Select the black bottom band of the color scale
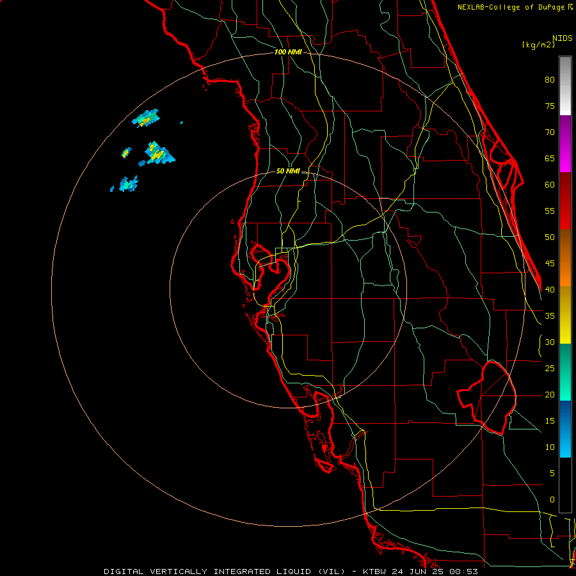Screen dimensions: 576x576 click(x=565, y=485)
